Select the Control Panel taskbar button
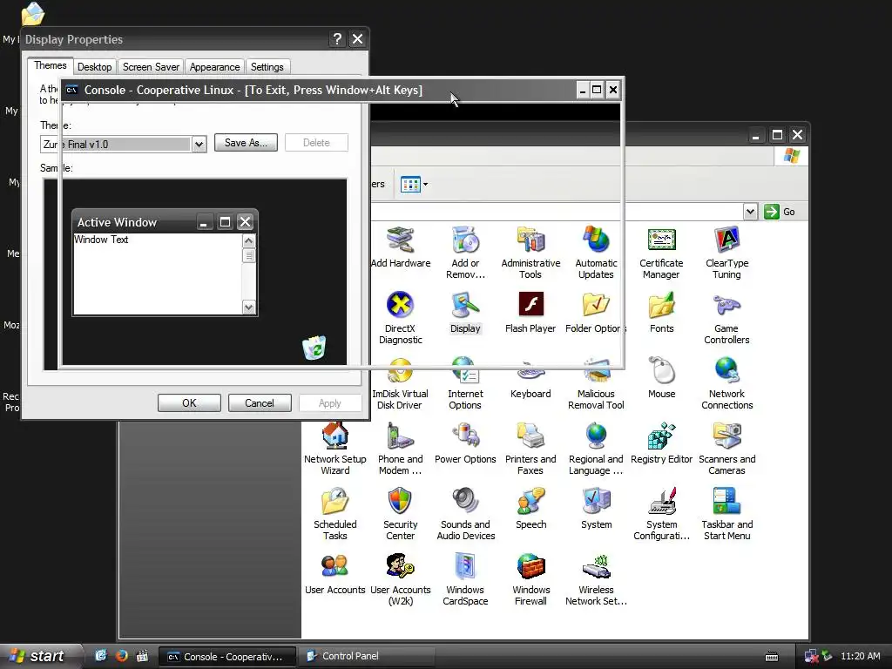Viewport: 892px width, 669px height. [367, 656]
